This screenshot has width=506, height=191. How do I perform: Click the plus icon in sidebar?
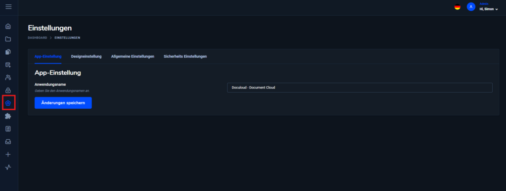click(x=8, y=155)
